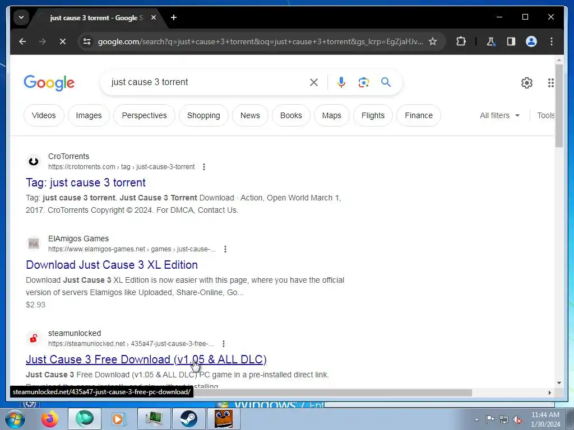574x430 pixels.
Task: Show News results
Action: pyautogui.click(x=250, y=115)
